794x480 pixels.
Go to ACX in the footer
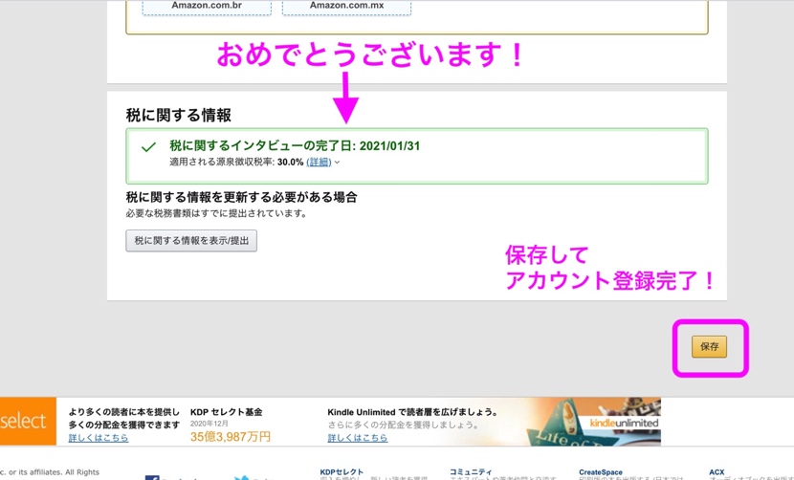pos(717,472)
